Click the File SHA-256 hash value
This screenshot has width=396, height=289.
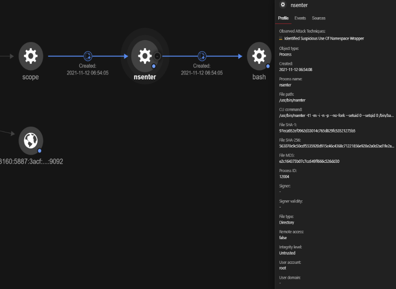(336, 146)
